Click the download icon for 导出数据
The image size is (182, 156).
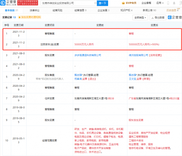click(x=153, y=18)
